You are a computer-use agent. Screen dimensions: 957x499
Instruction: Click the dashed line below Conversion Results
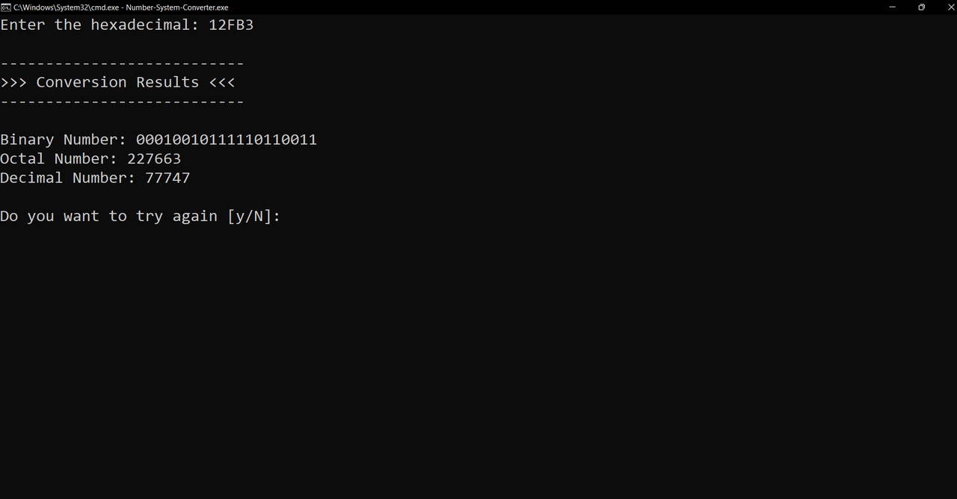point(122,102)
